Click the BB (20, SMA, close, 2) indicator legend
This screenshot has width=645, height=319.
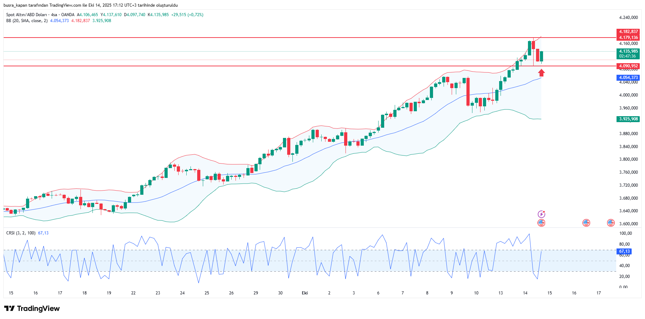27,21
